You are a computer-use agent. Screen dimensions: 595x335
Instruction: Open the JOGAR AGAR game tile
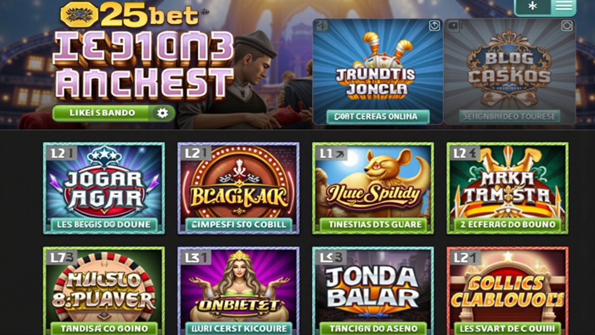point(104,188)
